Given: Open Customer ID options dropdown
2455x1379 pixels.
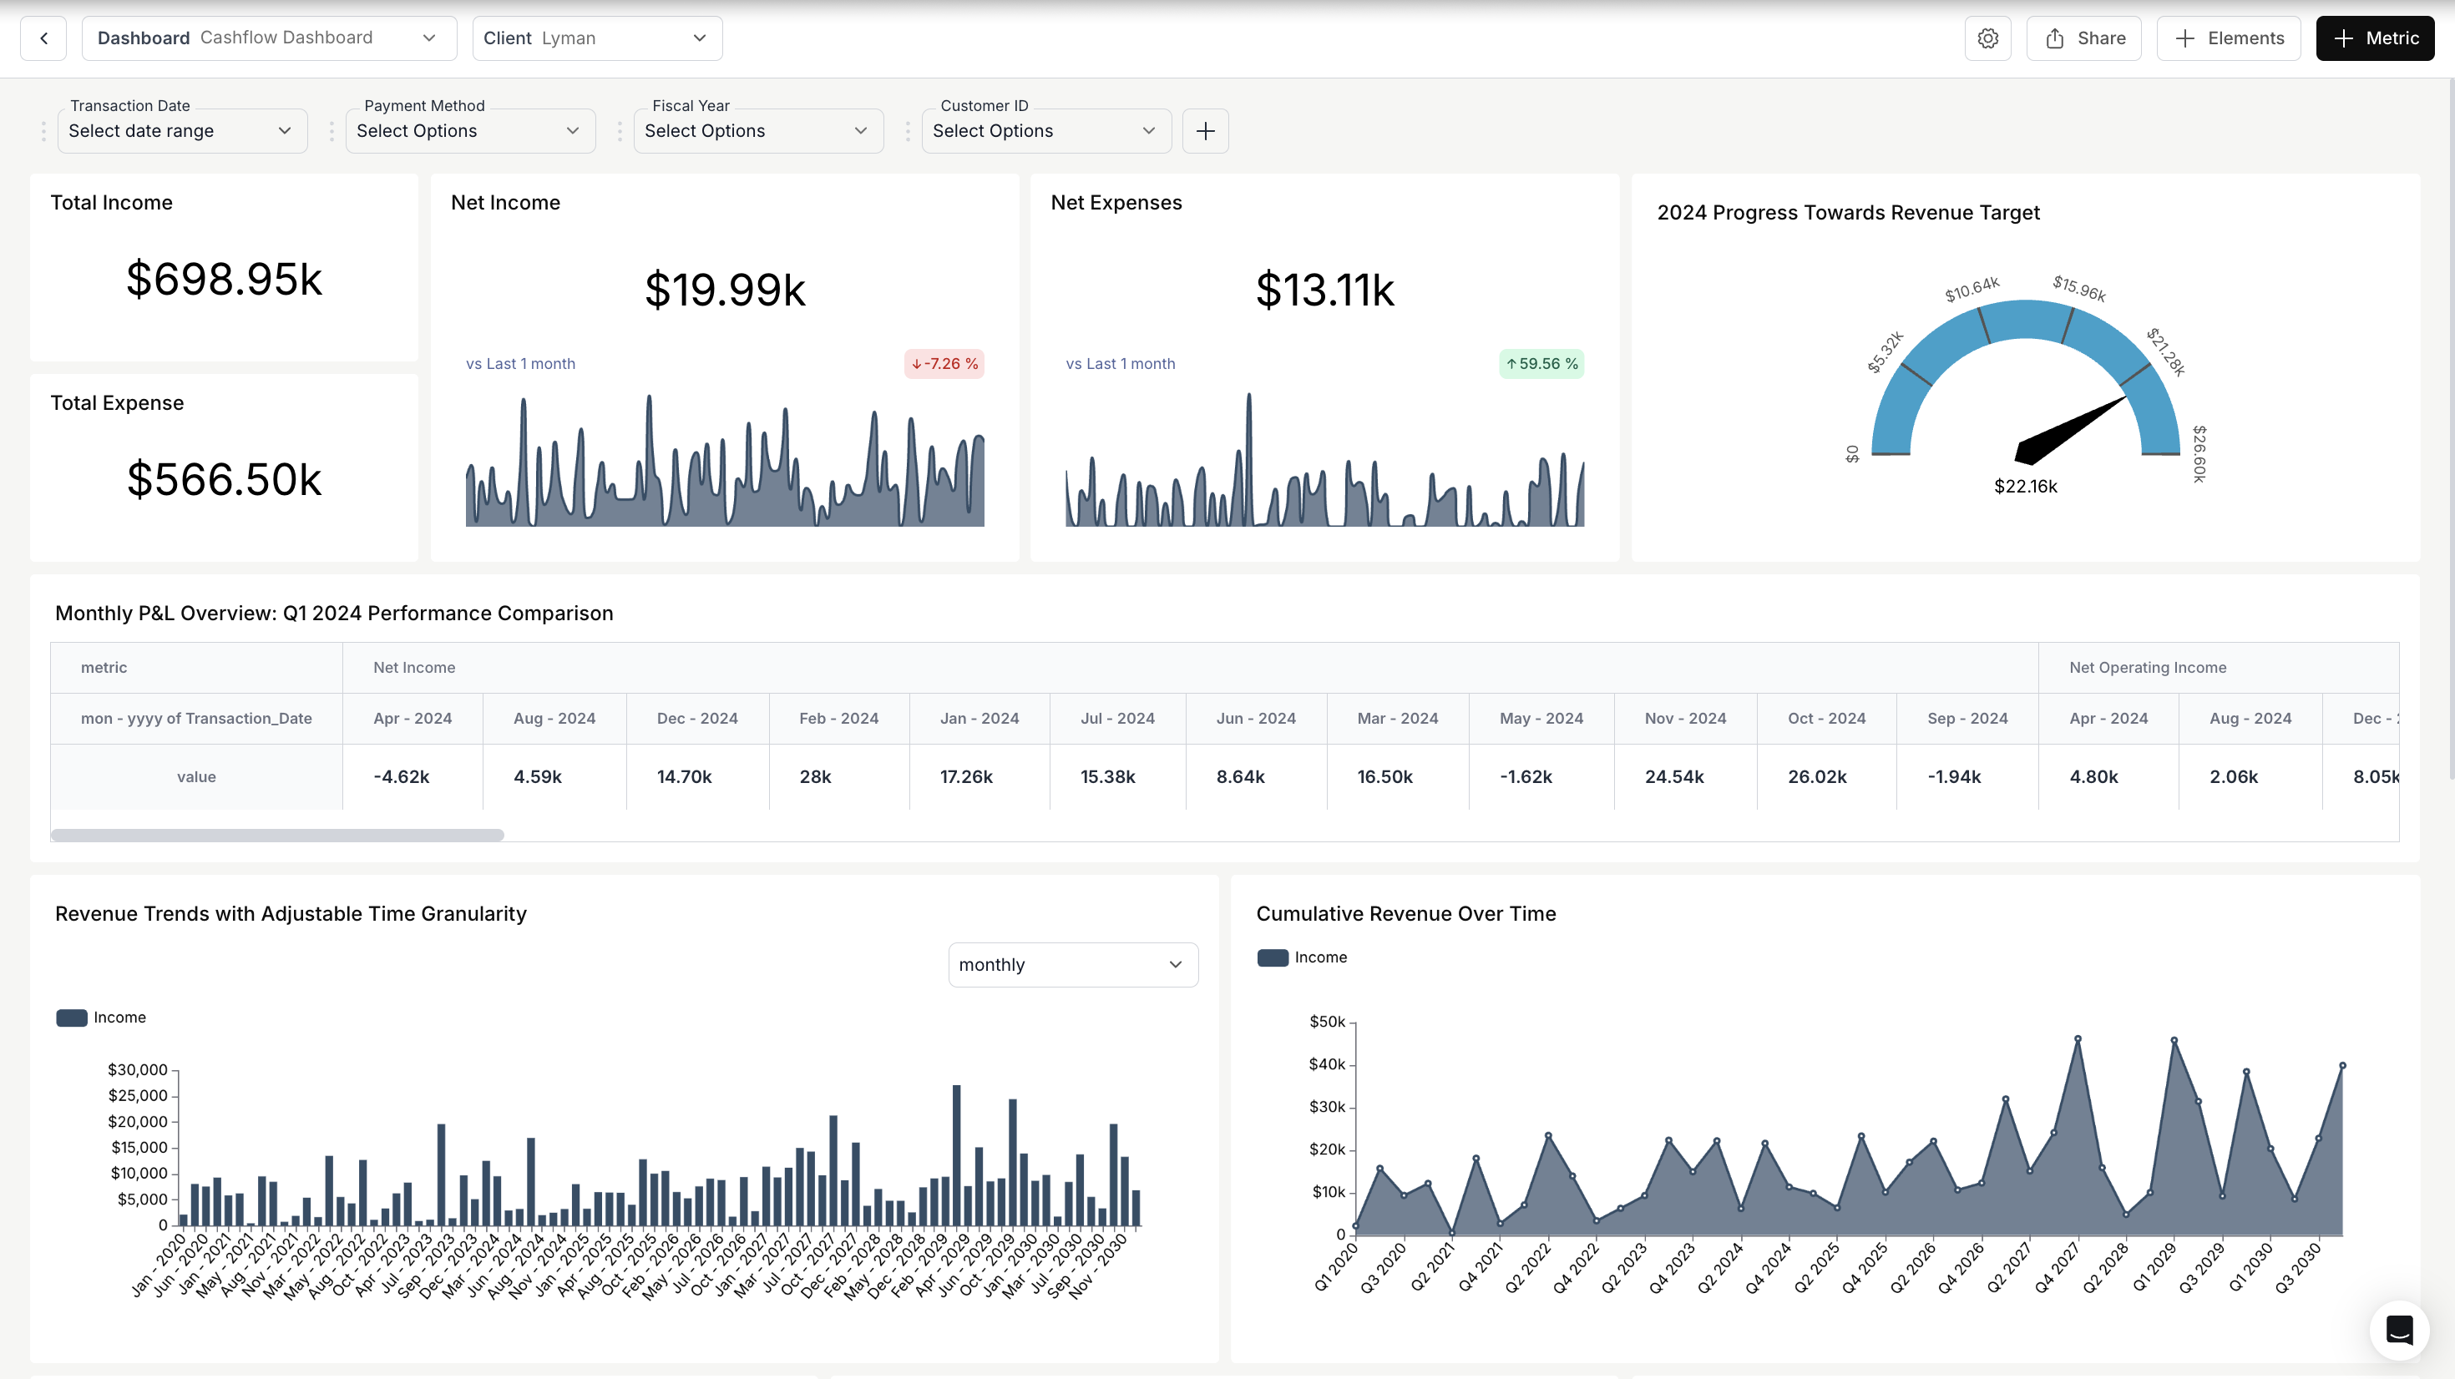Looking at the screenshot, I should point(1046,130).
